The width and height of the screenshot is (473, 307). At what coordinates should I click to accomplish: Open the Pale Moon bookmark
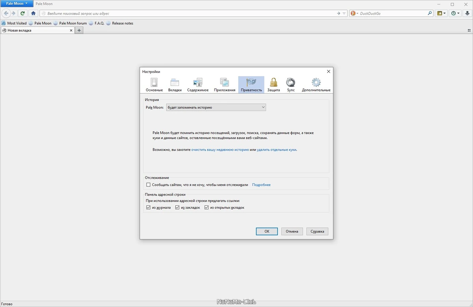click(40, 23)
